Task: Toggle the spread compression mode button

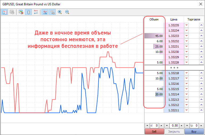Action: pos(28,12)
